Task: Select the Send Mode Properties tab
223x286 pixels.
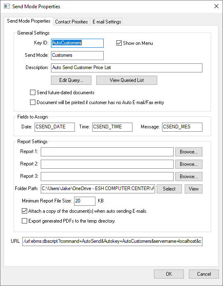Action: pos(29,21)
